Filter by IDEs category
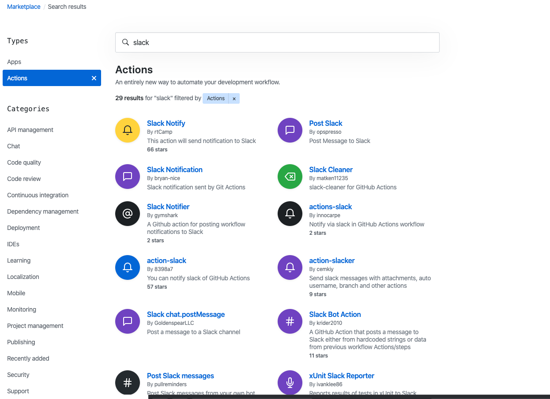The image size is (550, 399). (x=13, y=244)
